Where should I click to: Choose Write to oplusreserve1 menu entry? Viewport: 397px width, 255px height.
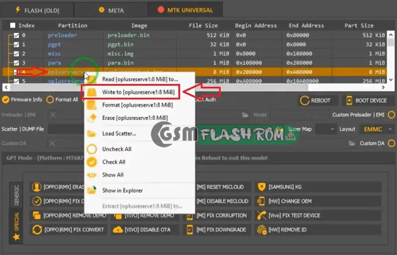[138, 92]
